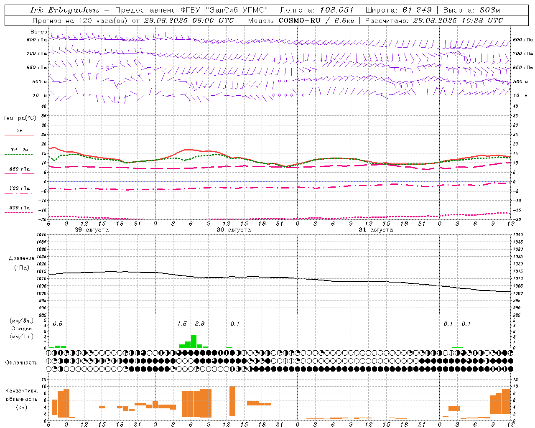Click the green dashed sample under Td 2м
Viewport: 535px width, 428px height.
[18, 155]
